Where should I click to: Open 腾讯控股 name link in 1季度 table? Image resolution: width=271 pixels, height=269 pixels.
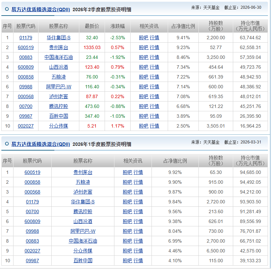(x=83, y=211)
